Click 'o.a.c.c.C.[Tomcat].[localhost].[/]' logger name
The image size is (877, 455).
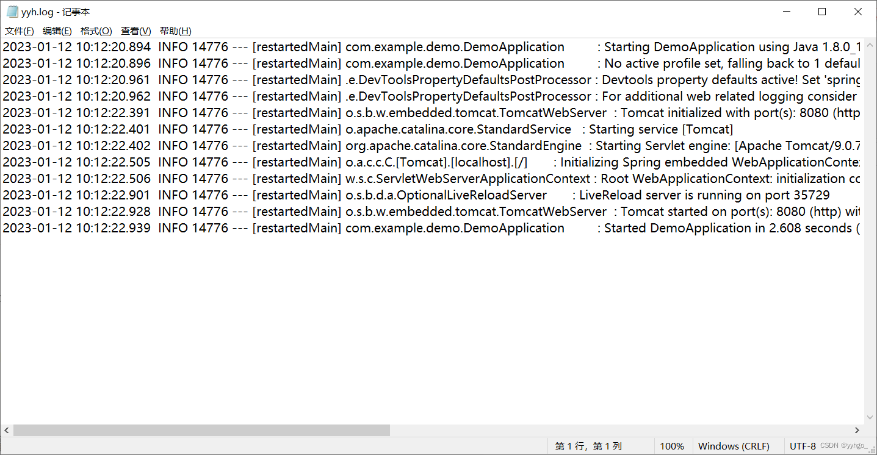(x=436, y=162)
